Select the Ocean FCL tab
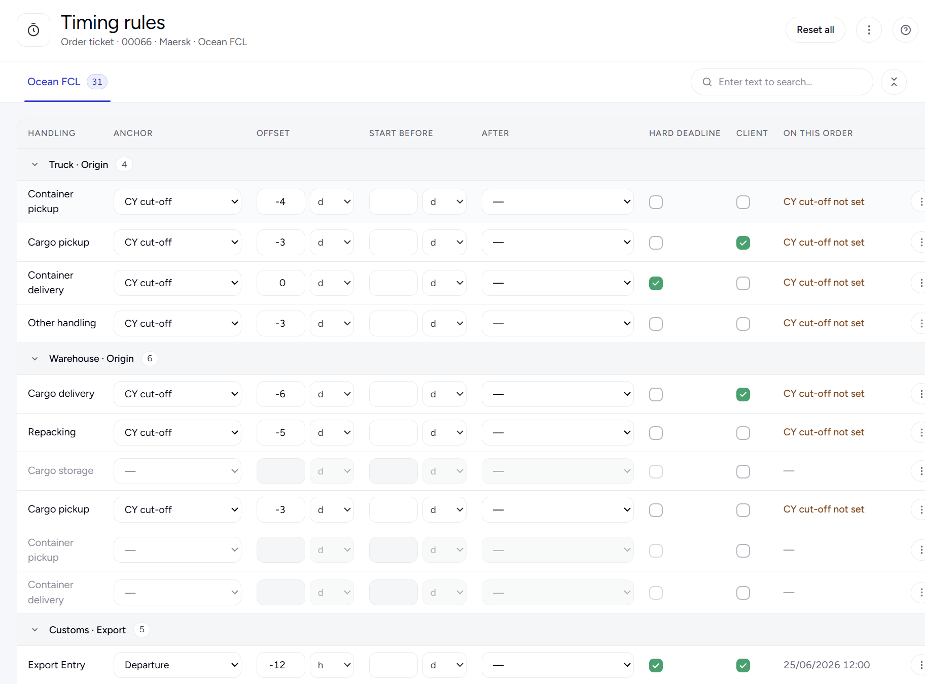This screenshot has width=925, height=684. 67,82
